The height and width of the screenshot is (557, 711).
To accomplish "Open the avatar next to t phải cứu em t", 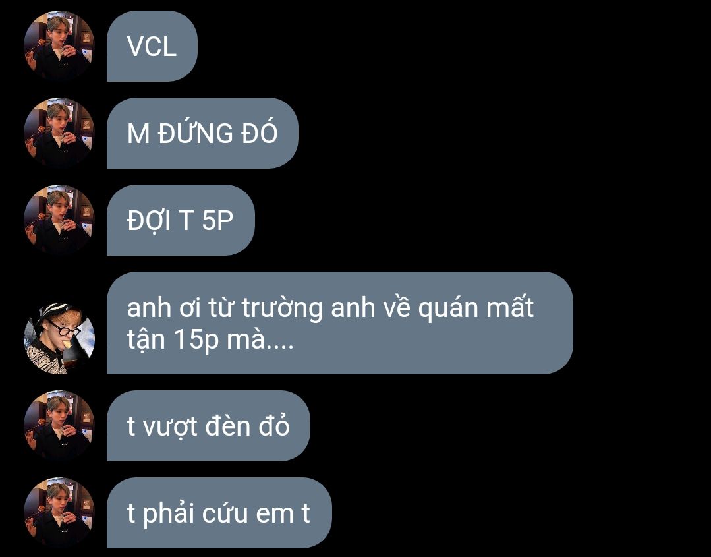I will tap(59, 513).
